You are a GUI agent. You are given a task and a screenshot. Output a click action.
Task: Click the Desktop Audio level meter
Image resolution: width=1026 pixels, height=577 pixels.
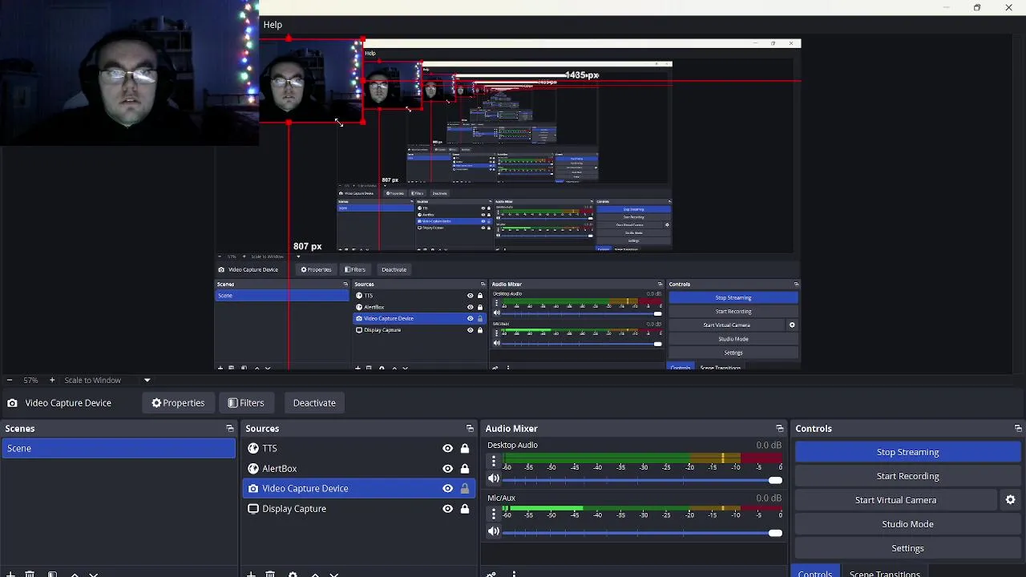pos(643,458)
